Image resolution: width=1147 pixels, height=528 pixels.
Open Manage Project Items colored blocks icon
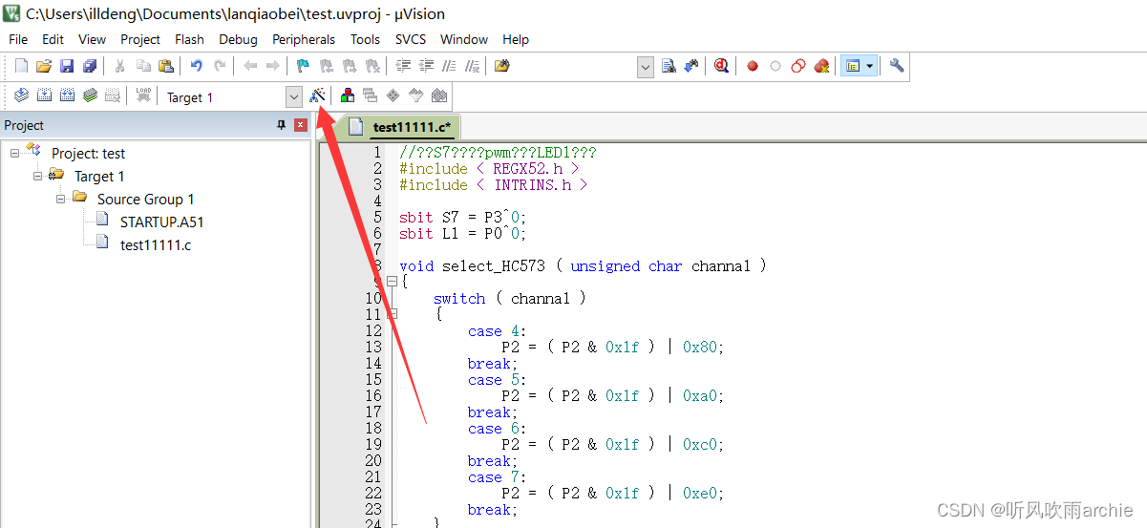347,95
